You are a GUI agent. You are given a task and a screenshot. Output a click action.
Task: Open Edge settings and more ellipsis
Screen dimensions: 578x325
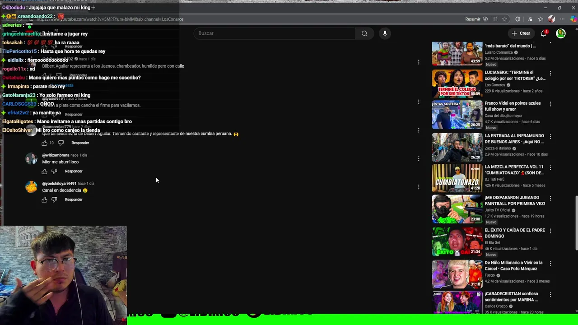563,19
